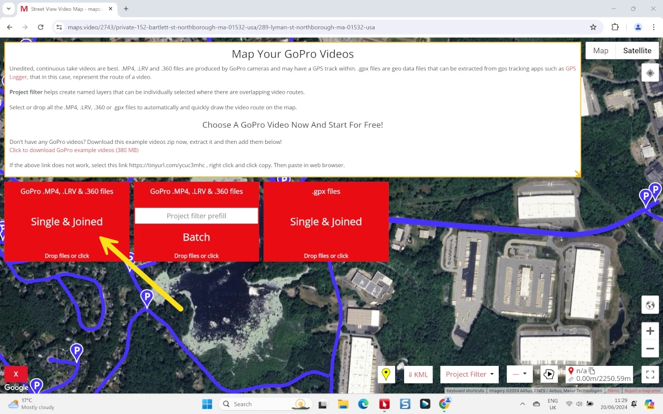Open a new browser tab

point(126,9)
